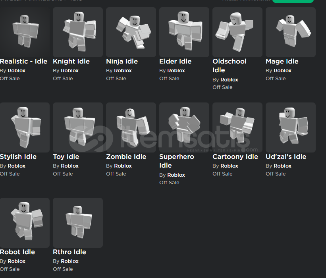
Task: Click the "Realistic - Idle" item title
Action: [x=23, y=61]
